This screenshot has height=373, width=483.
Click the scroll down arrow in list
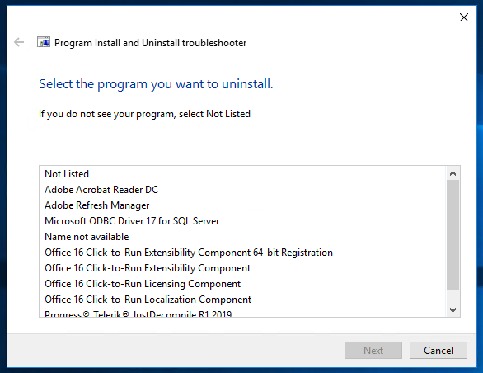pyautogui.click(x=453, y=309)
